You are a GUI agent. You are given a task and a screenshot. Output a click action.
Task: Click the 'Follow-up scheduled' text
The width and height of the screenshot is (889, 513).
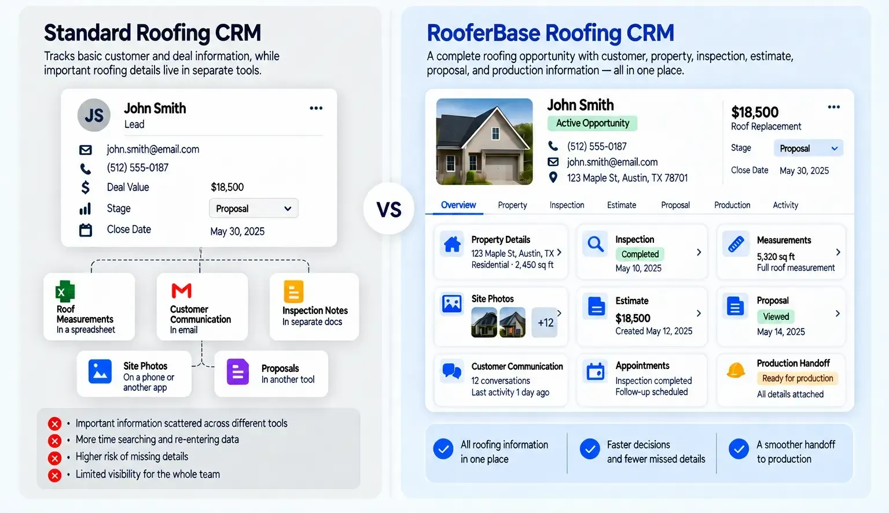pos(652,392)
